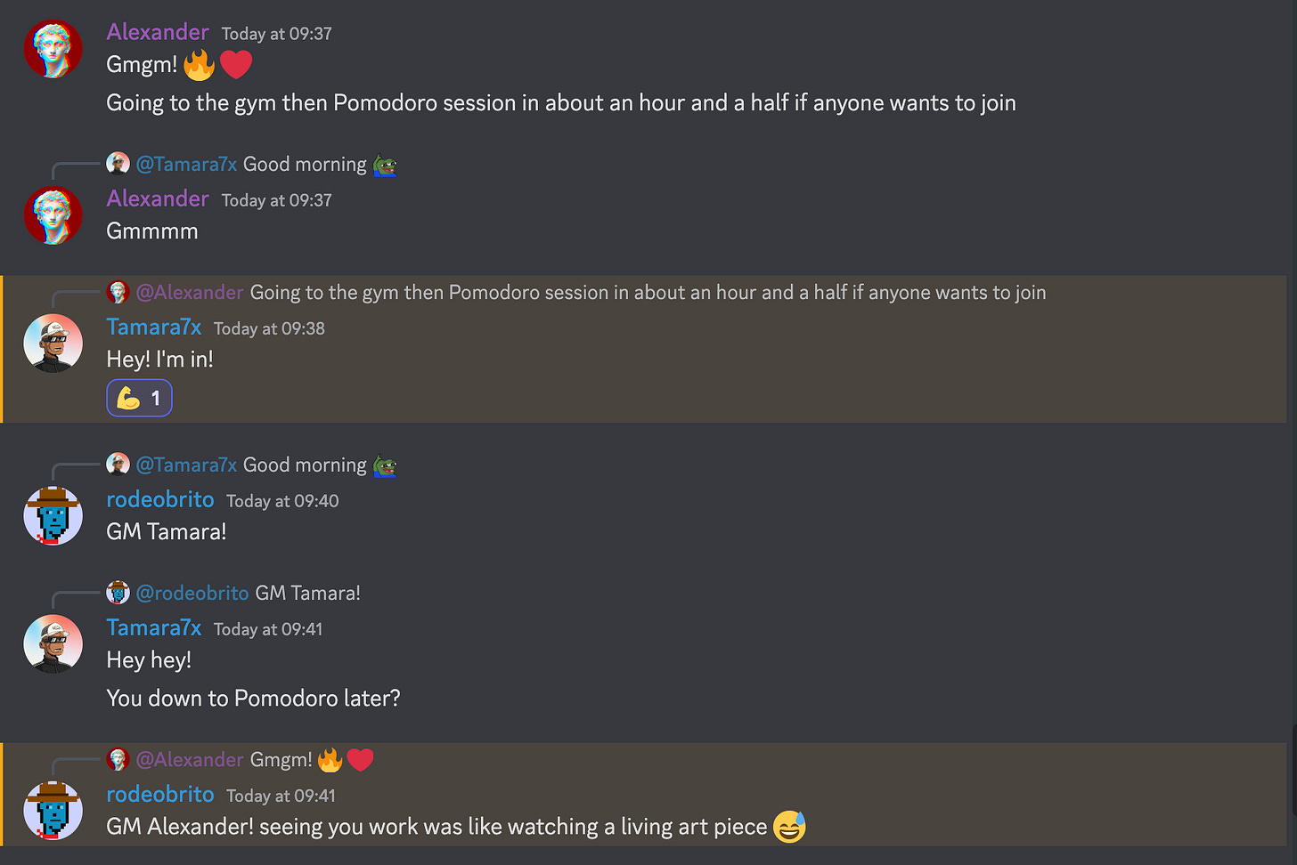Image resolution: width=1297 pixels, height=865 pixels.
Task: Click rodeobrito's avatar on the living art piece message
Action: pyautogui.click(x=53, y=811)
